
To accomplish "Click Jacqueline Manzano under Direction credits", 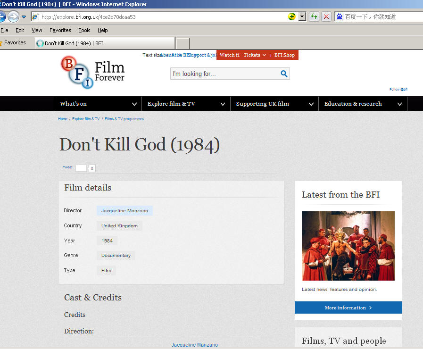I will (194, 345).
